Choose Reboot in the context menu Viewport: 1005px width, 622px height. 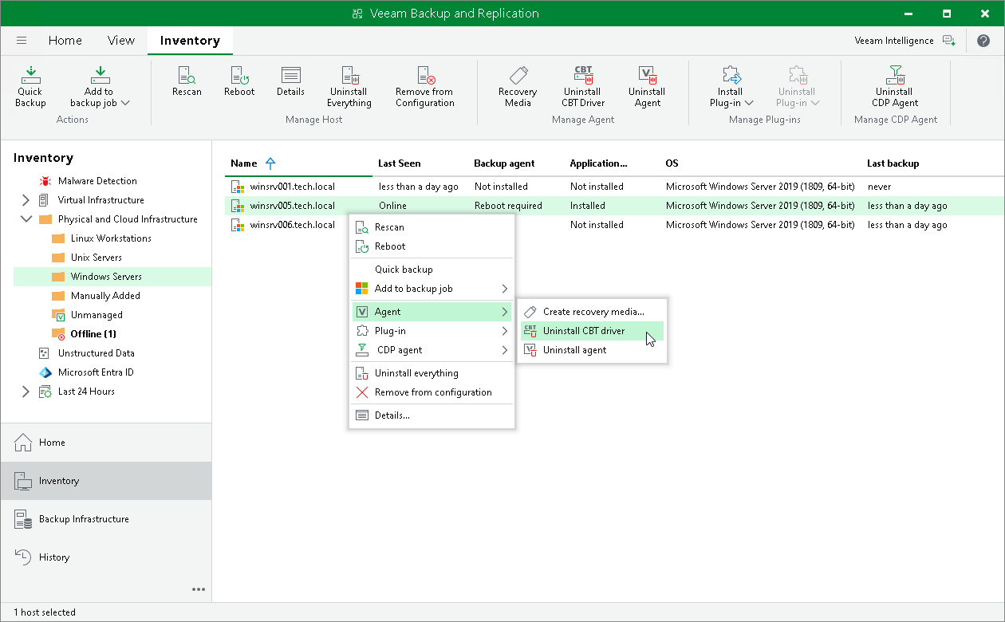point(432,246)
